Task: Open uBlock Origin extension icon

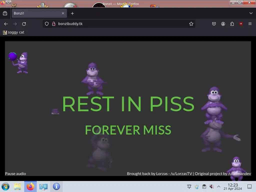Action: click(241, 24)
